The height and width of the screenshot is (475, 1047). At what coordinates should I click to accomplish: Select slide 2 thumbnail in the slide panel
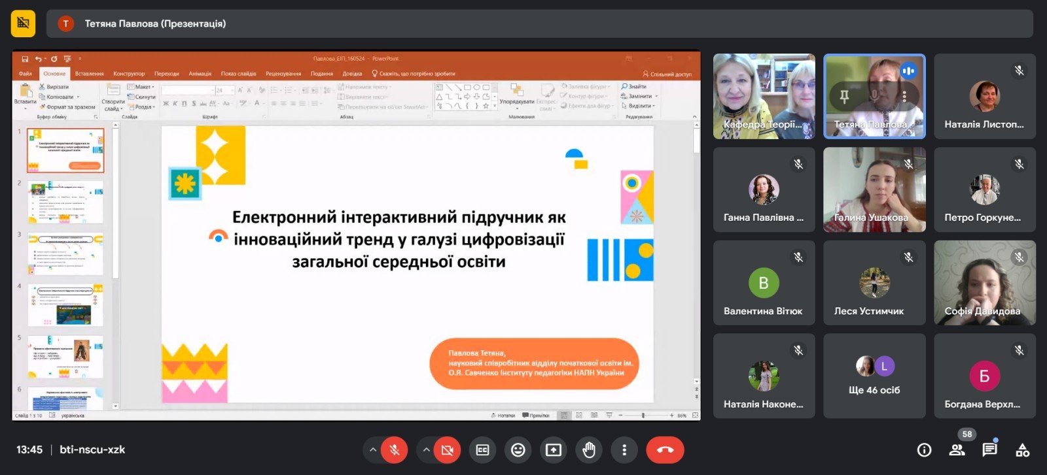click(x=65, y=203)
